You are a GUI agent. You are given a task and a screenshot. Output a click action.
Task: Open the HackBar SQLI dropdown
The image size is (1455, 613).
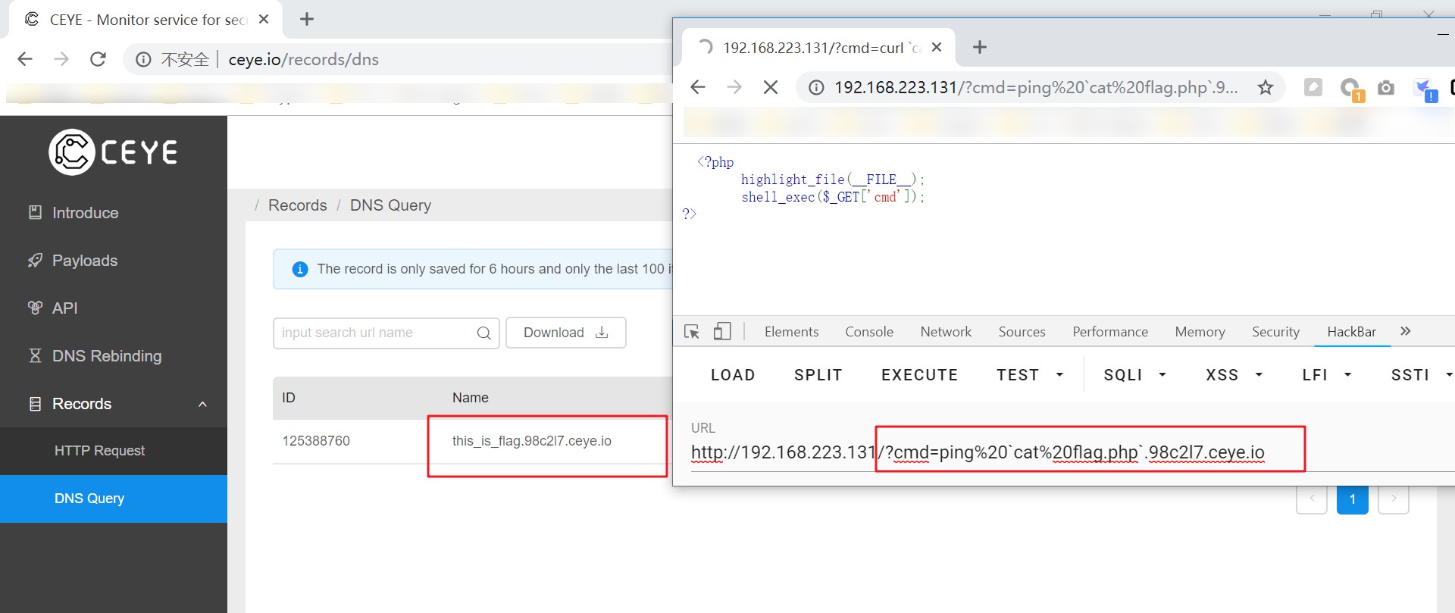(1134, 375)
